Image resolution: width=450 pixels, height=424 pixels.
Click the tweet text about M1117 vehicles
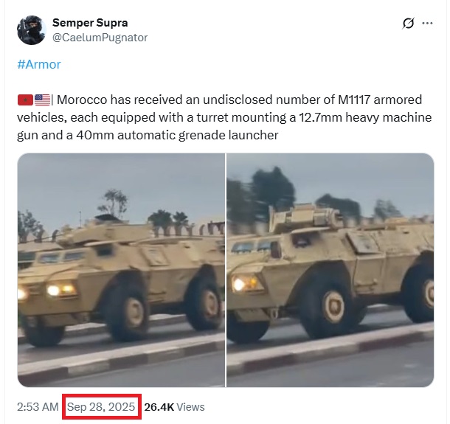[x=224, y=117]
